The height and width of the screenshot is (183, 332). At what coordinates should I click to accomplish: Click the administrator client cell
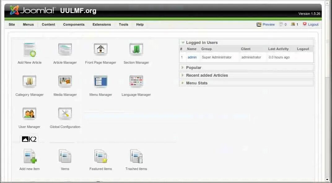[x=251, y=57]
